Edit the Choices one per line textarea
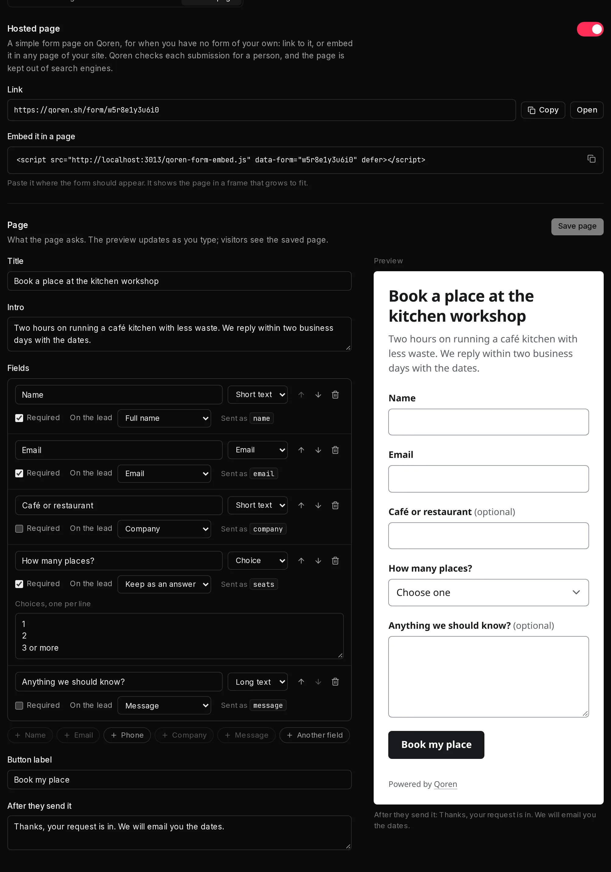Image resolution: width=611 pixels, height=872 pixels. (179, 636)
